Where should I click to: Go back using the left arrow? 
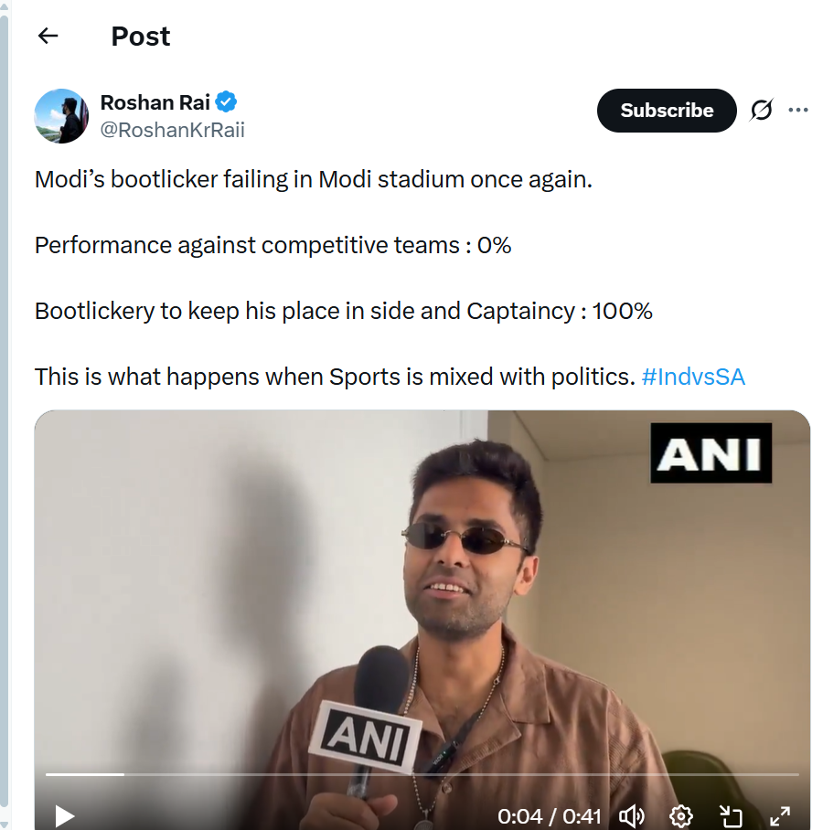pyautogui.click(x=48, y=37)
